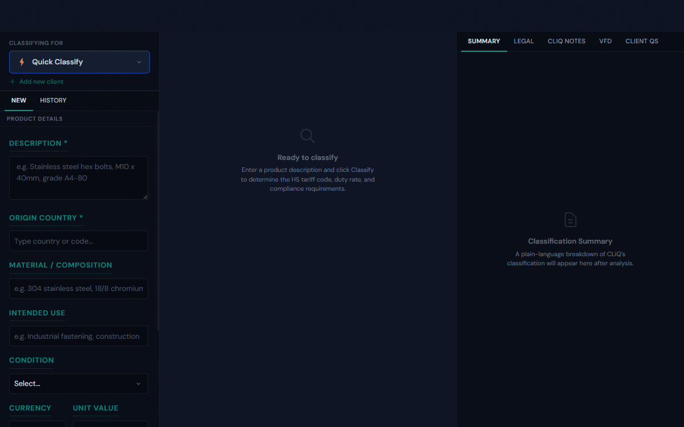Switch to the LEGAL tab

523,41
